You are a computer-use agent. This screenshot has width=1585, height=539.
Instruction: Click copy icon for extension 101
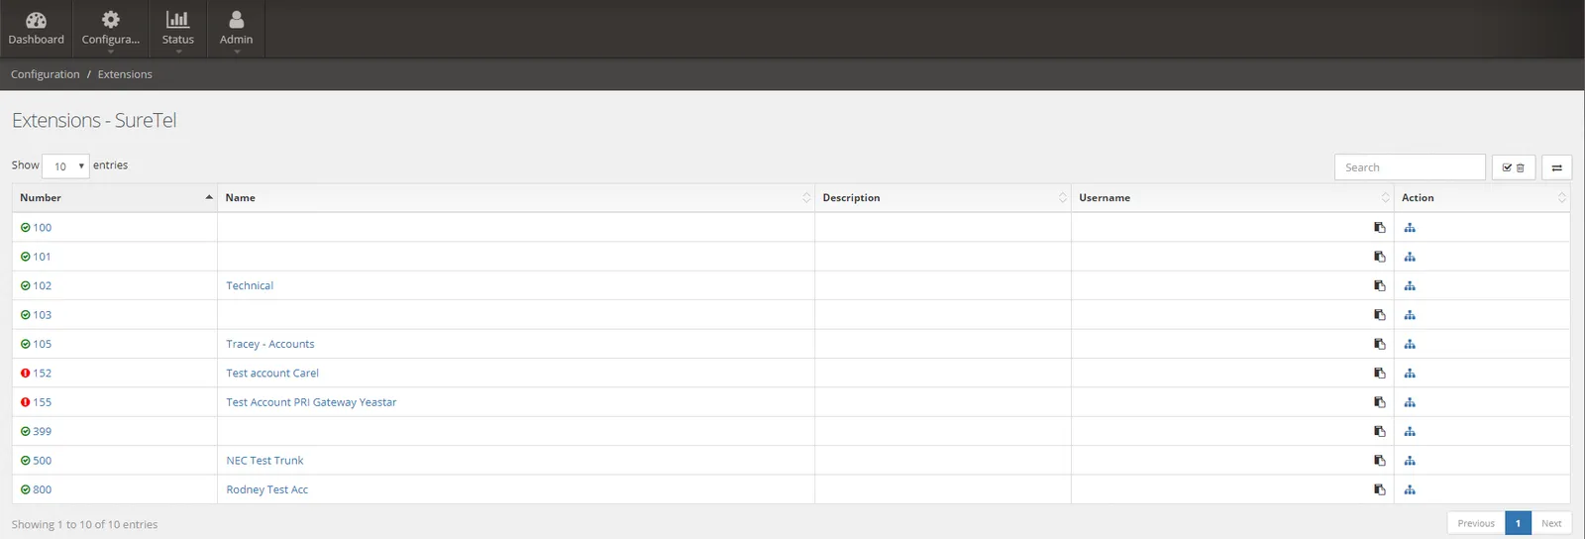point(1379,257)
